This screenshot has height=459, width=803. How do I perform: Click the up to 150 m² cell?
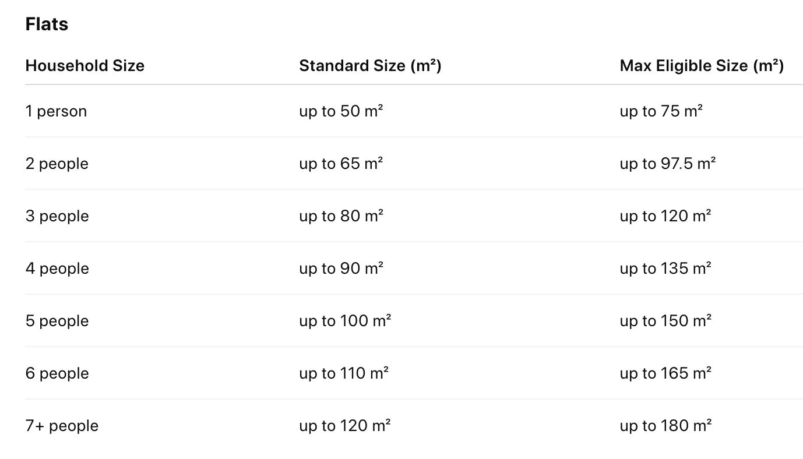tap(665, 321)
